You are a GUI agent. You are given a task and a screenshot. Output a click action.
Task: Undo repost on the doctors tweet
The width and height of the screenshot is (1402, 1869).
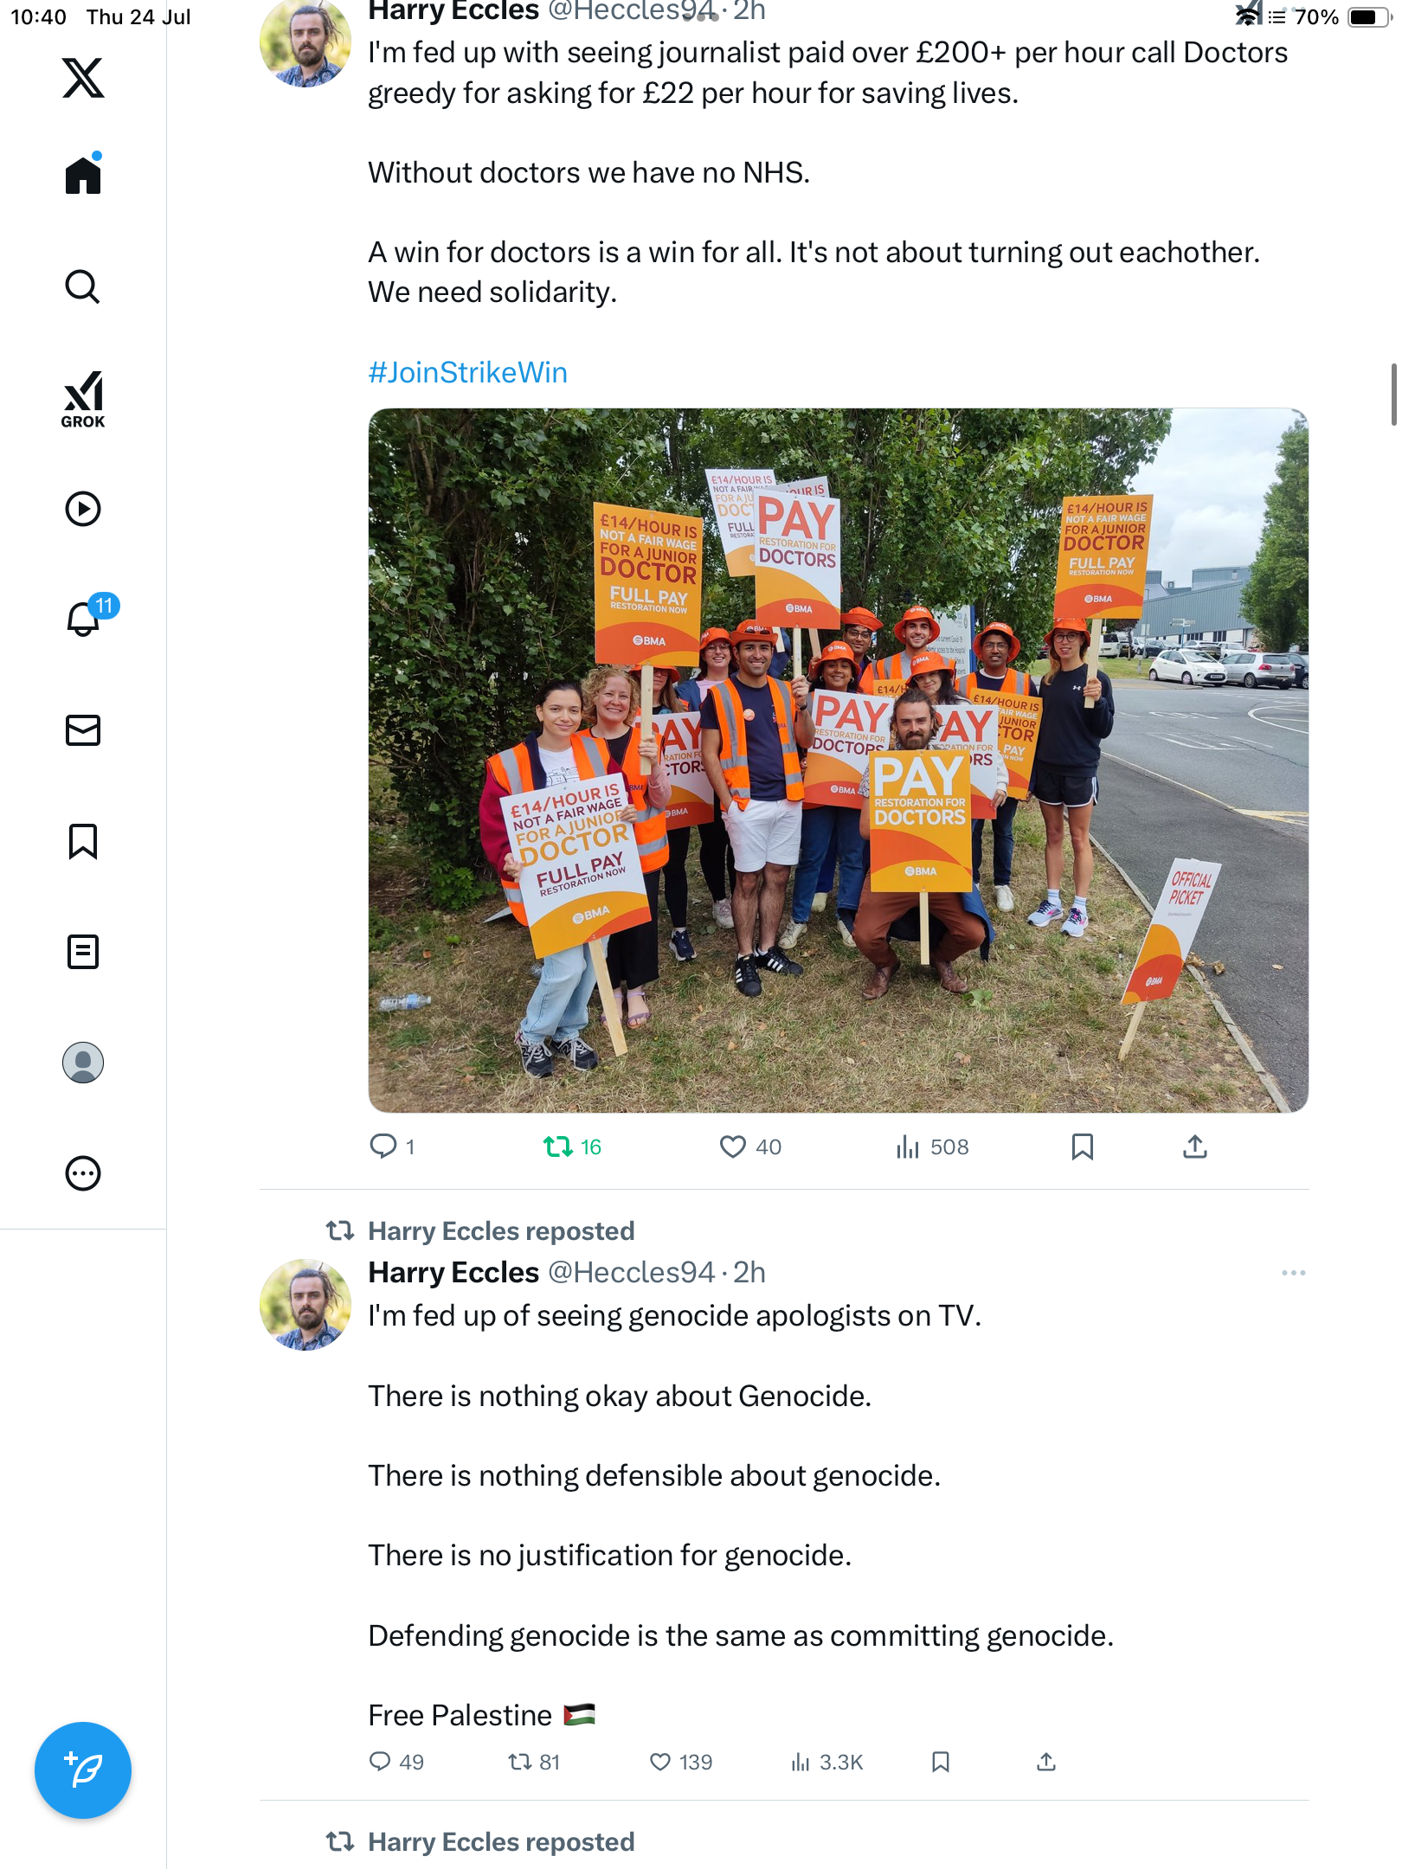click(572, 1147)
